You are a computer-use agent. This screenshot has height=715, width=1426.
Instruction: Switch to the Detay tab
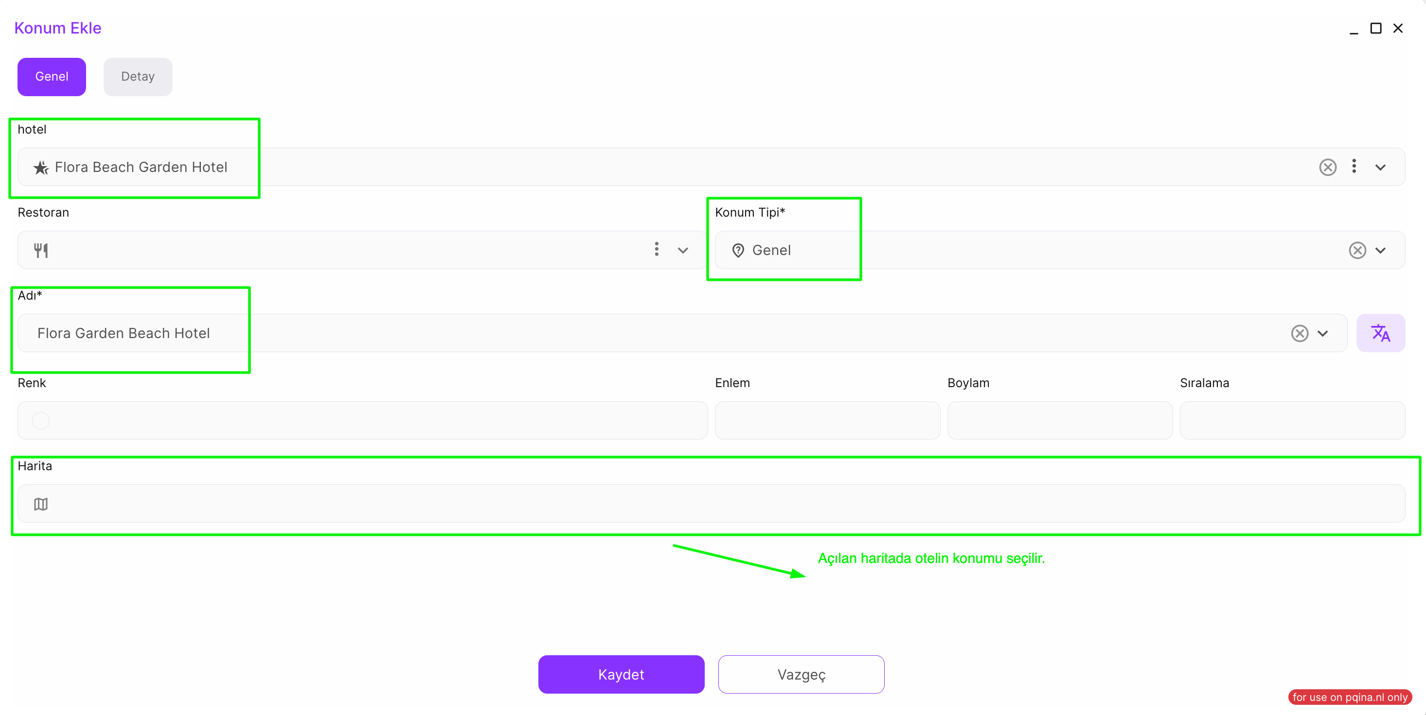click(x=138, y=77)
